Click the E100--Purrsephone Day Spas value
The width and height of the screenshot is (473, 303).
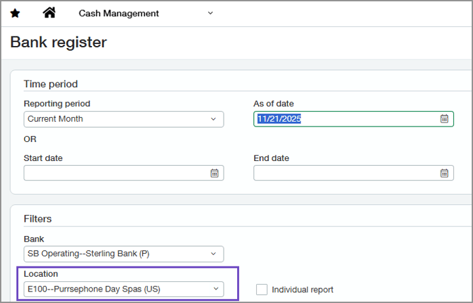point(94,289)
